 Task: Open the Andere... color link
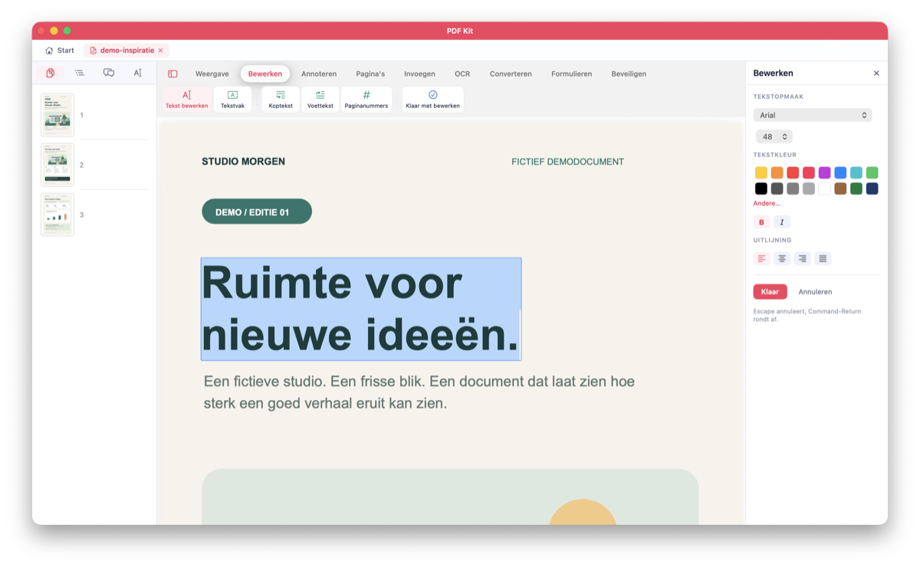tap(767, 203)
